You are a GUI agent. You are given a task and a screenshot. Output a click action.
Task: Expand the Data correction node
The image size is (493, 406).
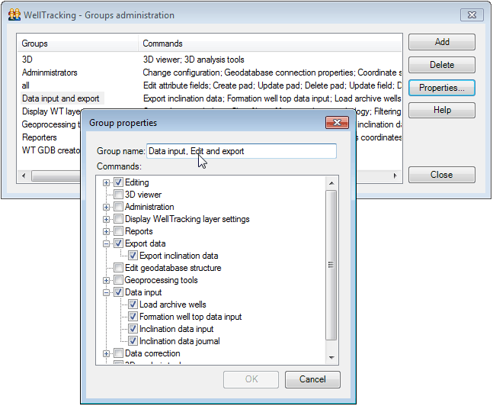(106, 353)
